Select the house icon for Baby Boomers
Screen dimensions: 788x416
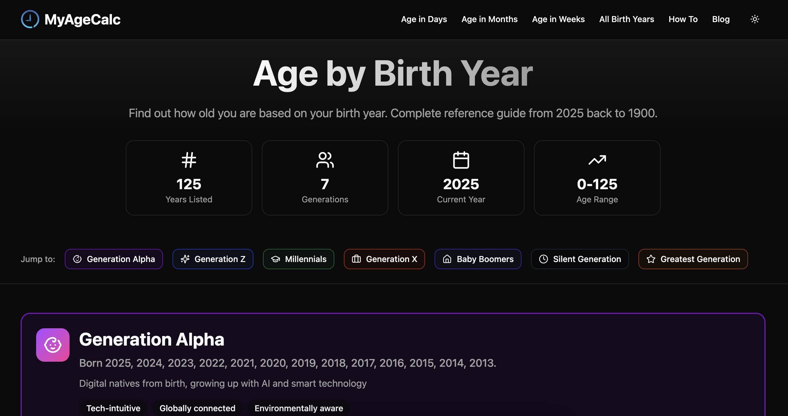click(447, 259)
